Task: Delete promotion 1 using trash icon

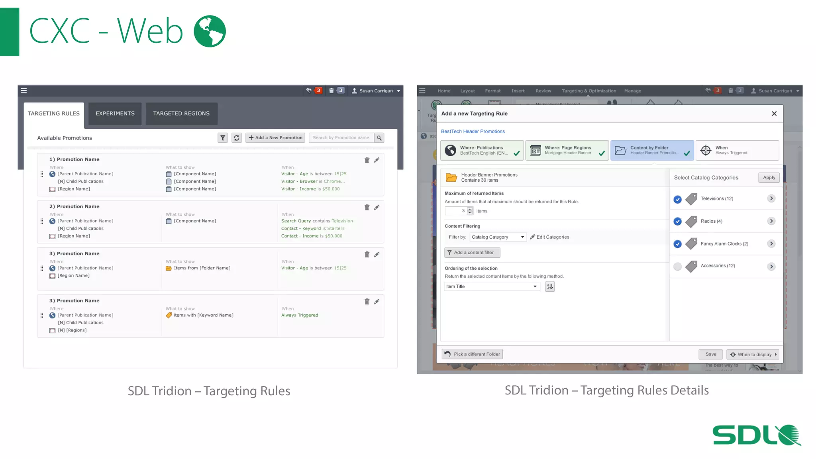Action: point(367,160)
